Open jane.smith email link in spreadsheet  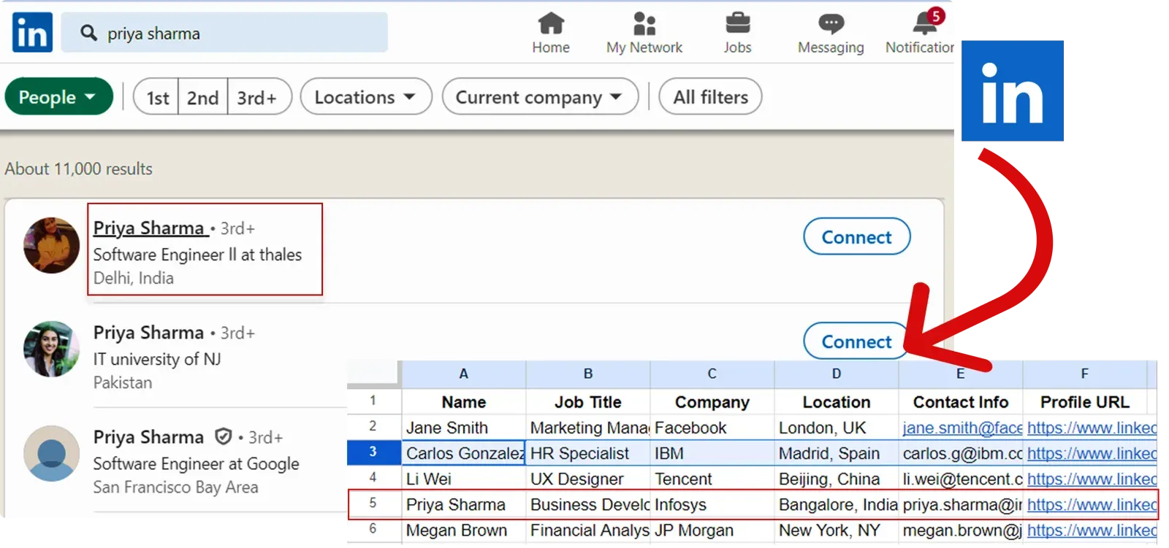click(x=962, y=428)
